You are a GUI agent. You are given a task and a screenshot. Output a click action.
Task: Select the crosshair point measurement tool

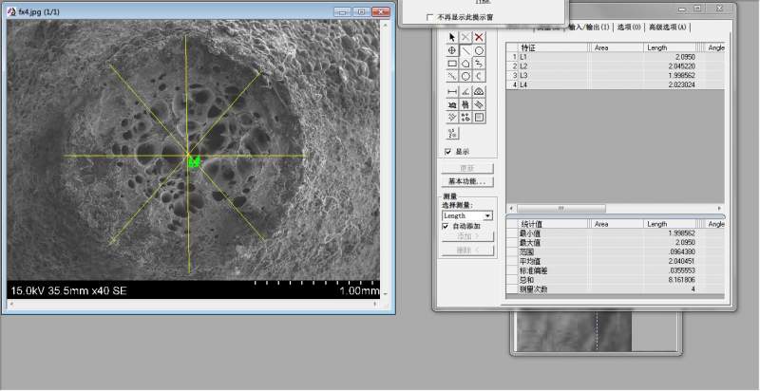click(x=452, y=50)
